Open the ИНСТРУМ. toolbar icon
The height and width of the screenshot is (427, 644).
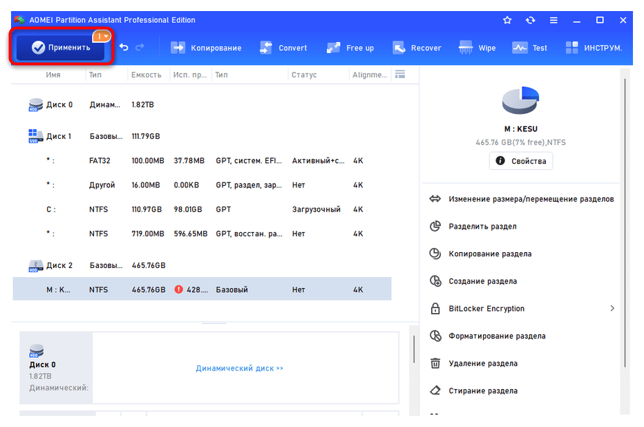coord(572,48)
